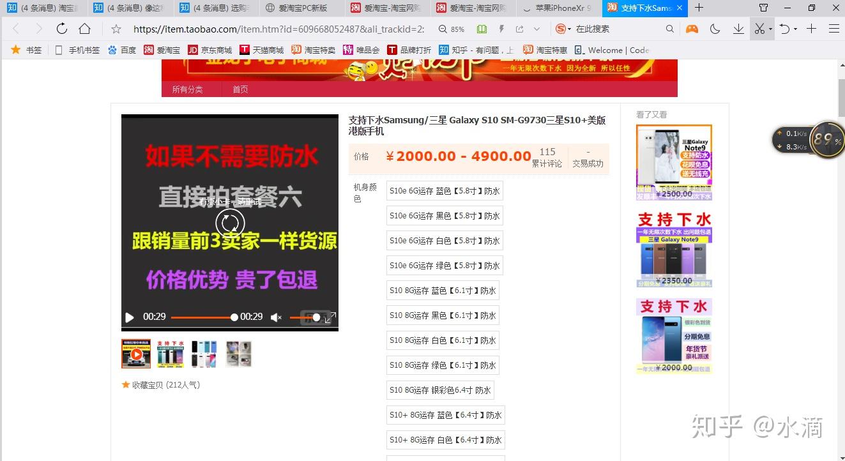The width and height of the screenshot is (845, 461).
Task: Switch to the 像这 tab with (4 条消息)
Action: point(130,8)
